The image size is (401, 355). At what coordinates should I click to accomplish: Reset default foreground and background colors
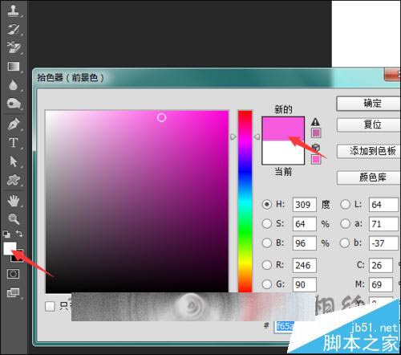pyautogui.click(x=6, y=235)
